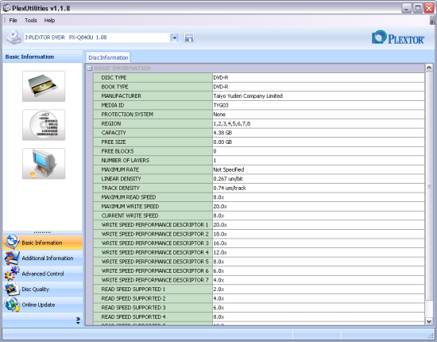The image size is (437, 342).
Task: Click the BOOK TYPE value DVD-R
Action: pos(221,87)
